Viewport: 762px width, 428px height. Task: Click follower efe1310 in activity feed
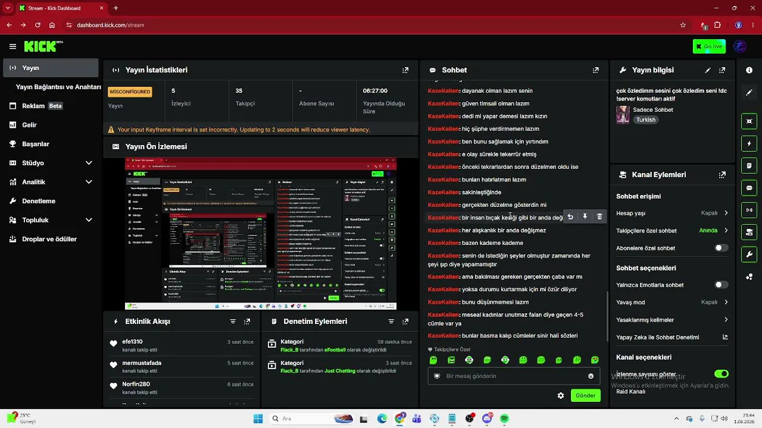(x=132, y=342)
